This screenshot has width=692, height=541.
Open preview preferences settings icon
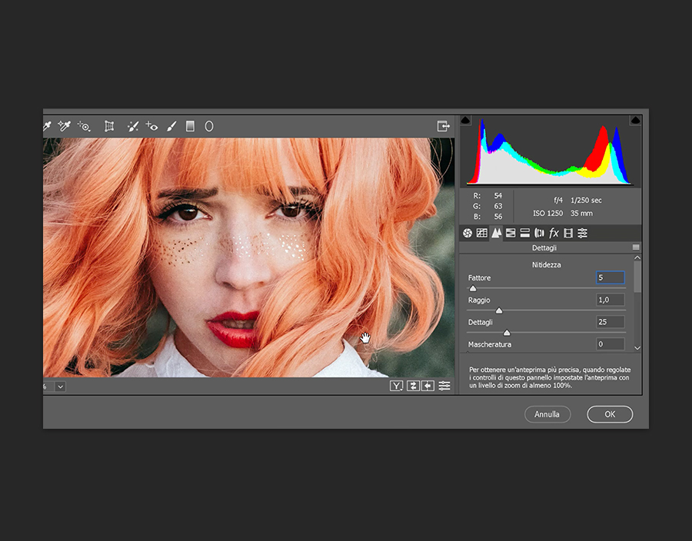[444, 386]
